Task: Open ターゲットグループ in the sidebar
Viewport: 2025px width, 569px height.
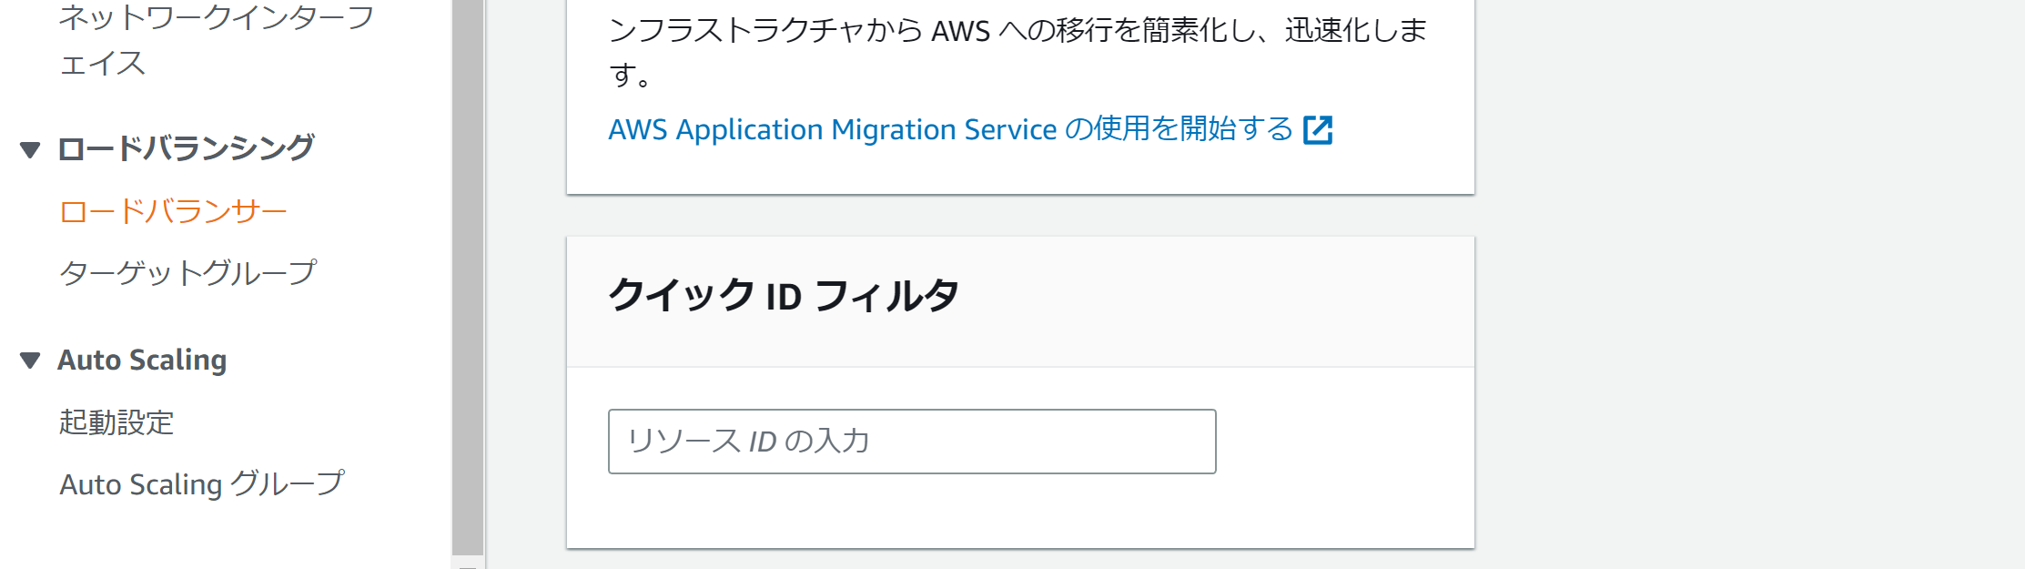Action: click(187, 272)
